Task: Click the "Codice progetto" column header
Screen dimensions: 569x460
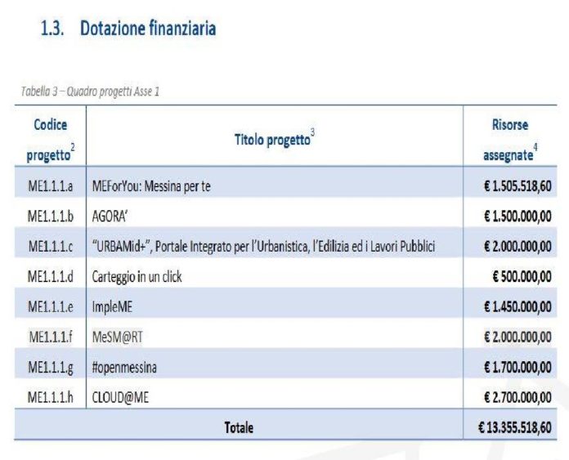Action: point(49,140)
